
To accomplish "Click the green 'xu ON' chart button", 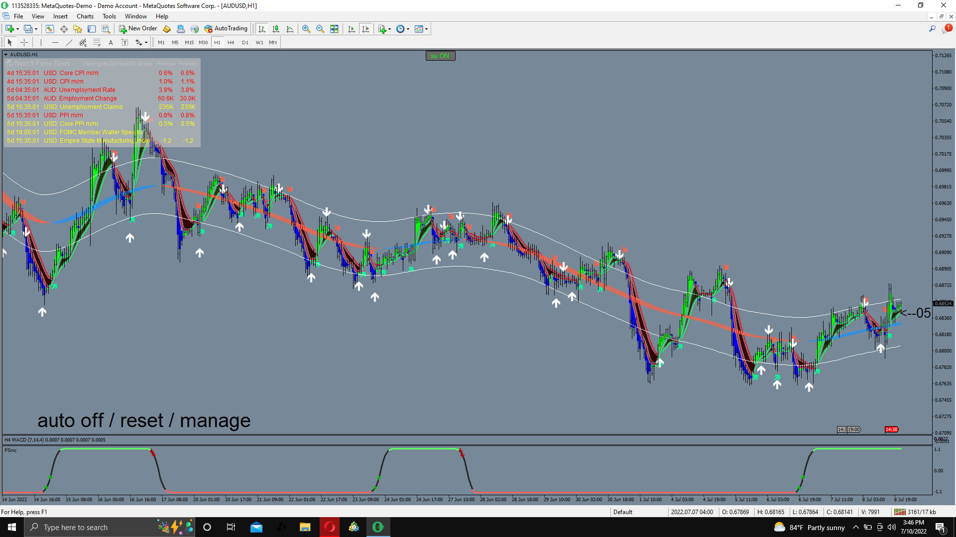I will [x=440, y=56].
